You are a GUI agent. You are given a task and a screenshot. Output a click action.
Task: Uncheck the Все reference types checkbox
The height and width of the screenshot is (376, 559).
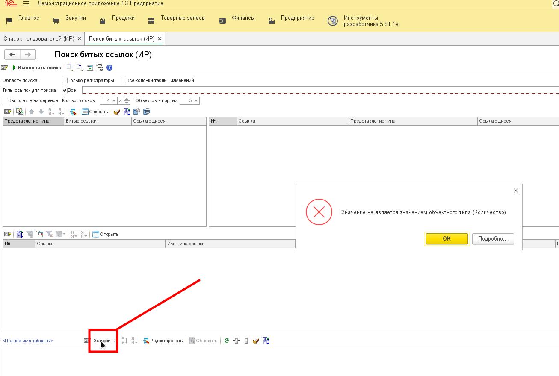point(65,90)
